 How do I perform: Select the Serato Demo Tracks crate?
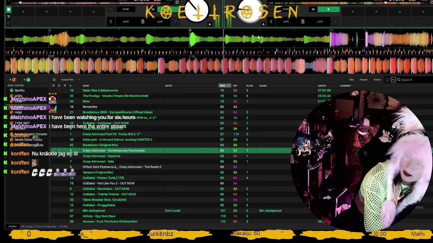pos(28,139)
